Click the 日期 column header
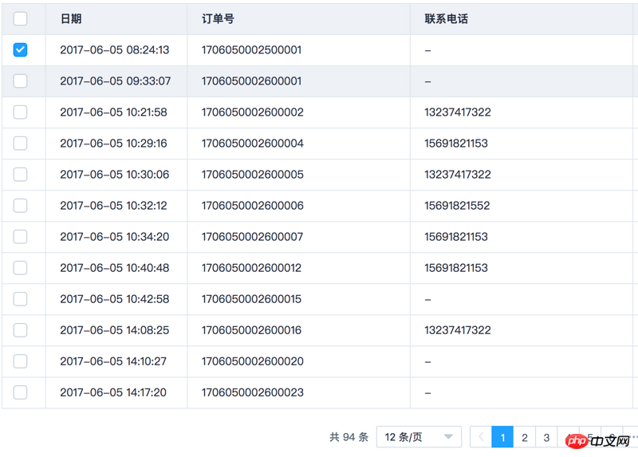The height and width of the screenshot is (457, 638). pos(71,18)
